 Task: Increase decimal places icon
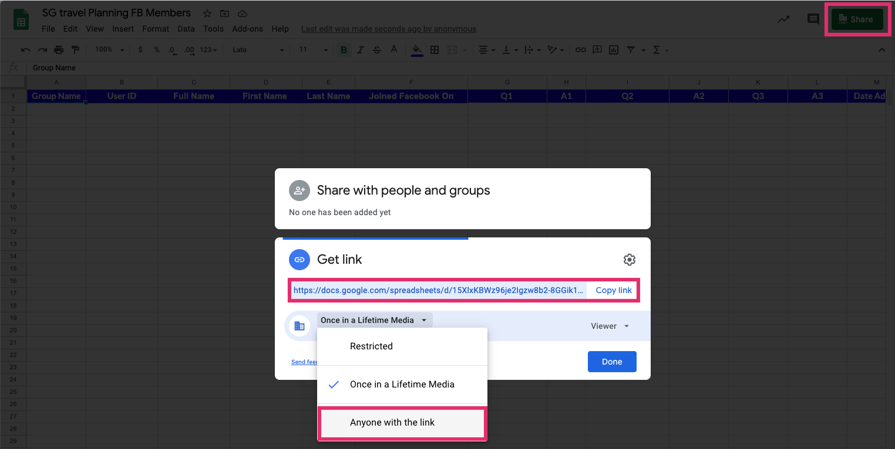(x=189, y=50)
